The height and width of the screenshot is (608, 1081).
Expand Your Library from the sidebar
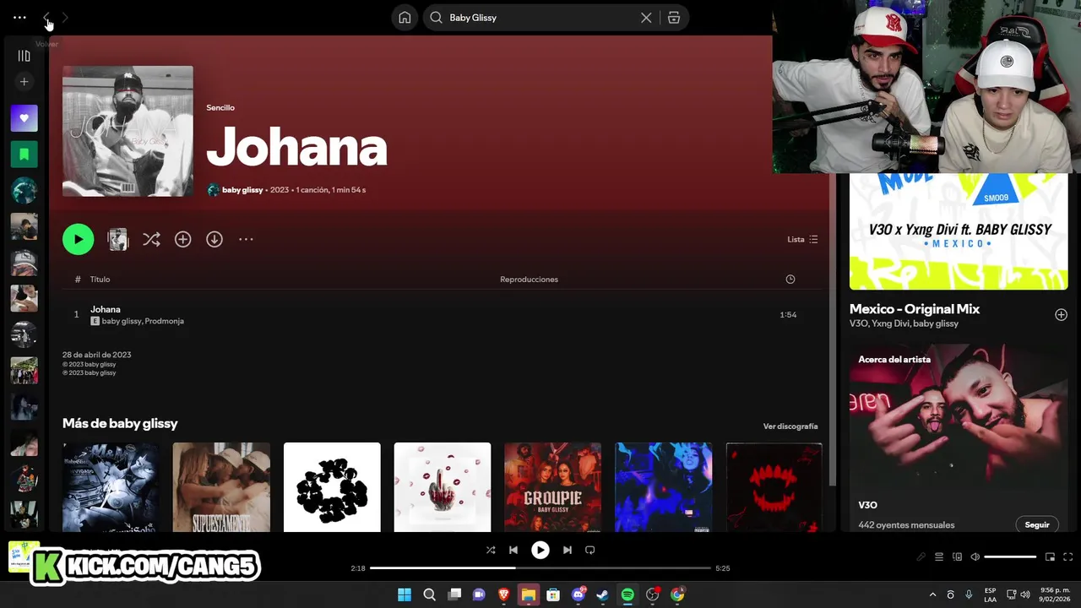point(24,56)
